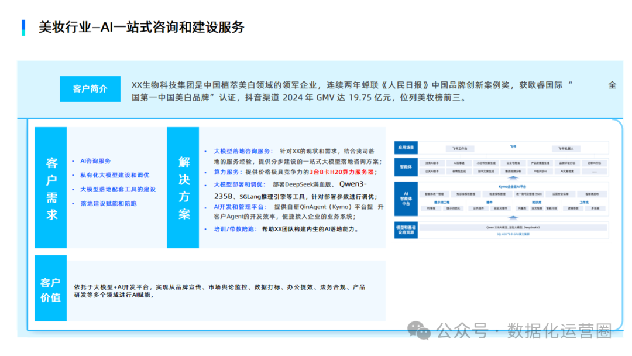
Task: Click the blue accent bar beside the title
Action: coord(23,27)
